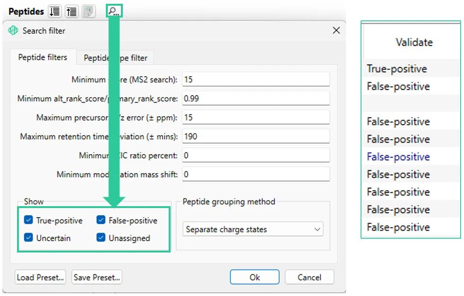Confirm the filter with Ok
464x296 pixels.
click(255, 277)
